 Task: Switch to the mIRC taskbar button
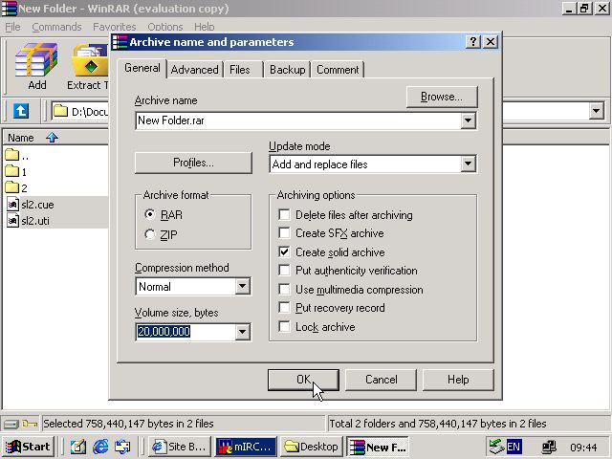(246, 447)
